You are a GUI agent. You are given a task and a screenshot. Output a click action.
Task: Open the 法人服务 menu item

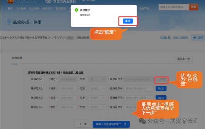[34, 8]
